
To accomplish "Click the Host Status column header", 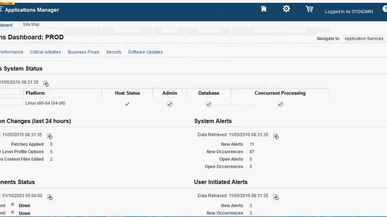I will pos(128,93).
